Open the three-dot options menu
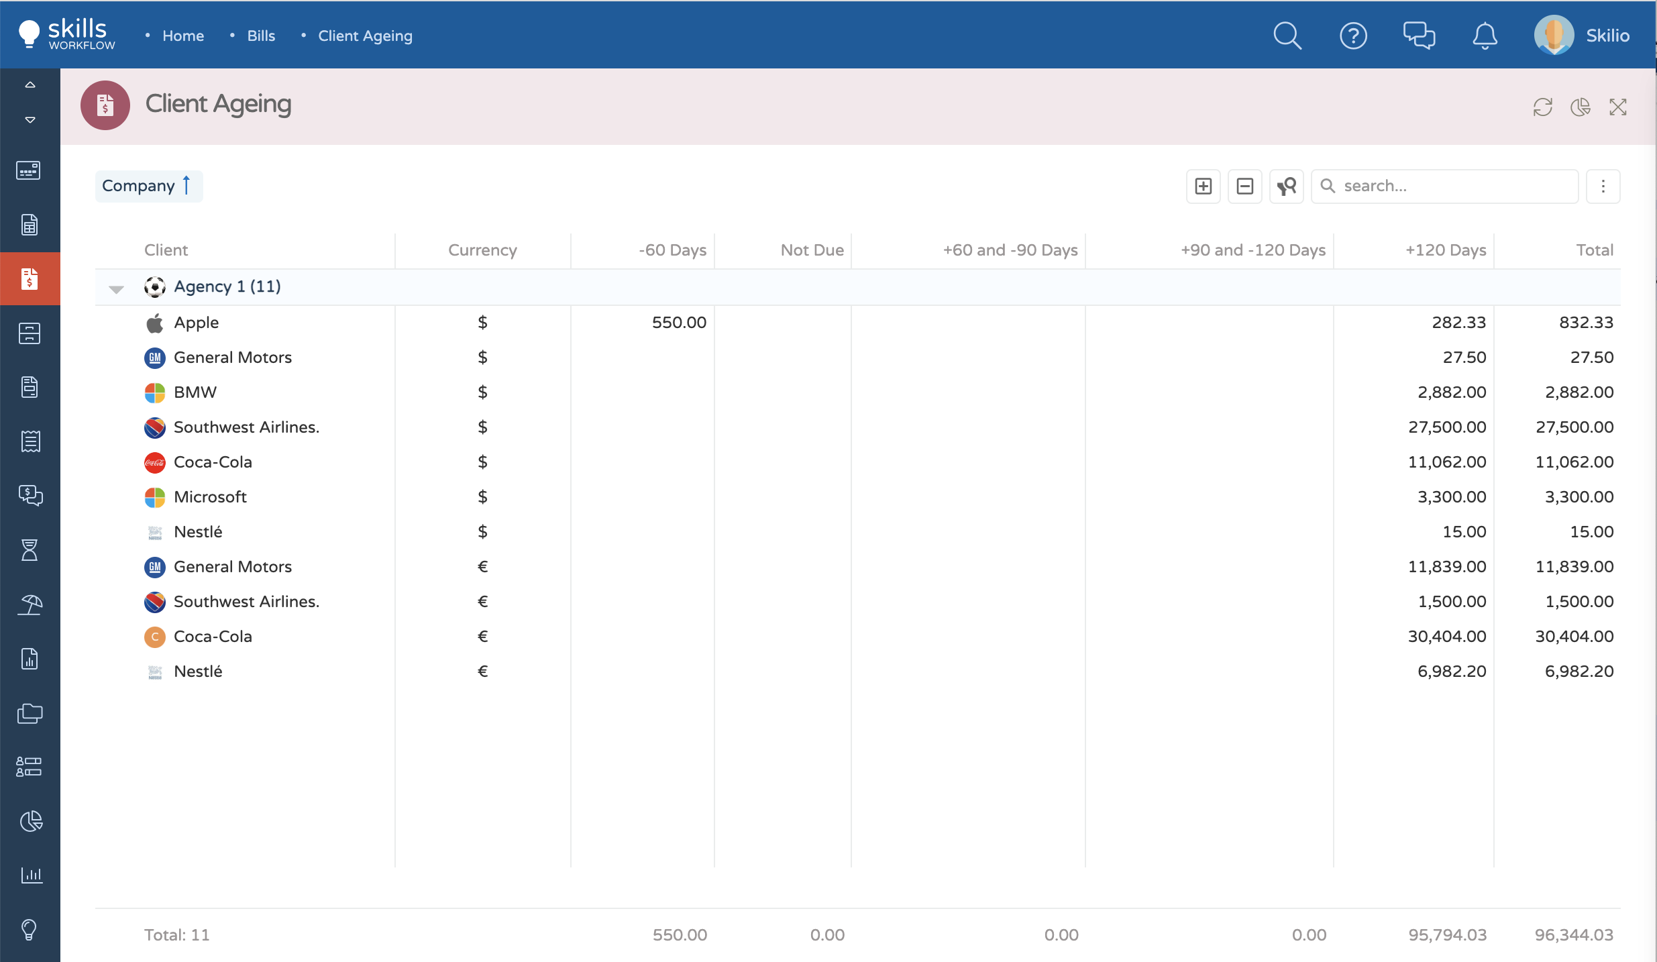The image size is (1657, 962). click(x=1603, y=186)
